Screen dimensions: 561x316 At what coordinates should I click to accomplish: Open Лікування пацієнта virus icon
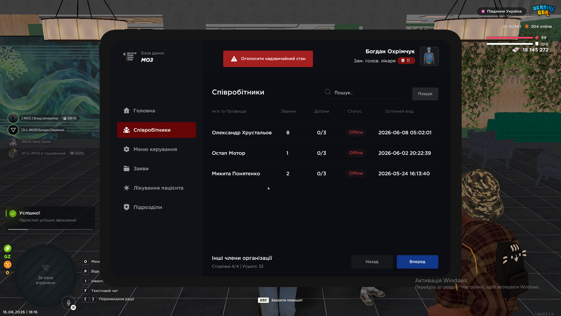(127, 188)
